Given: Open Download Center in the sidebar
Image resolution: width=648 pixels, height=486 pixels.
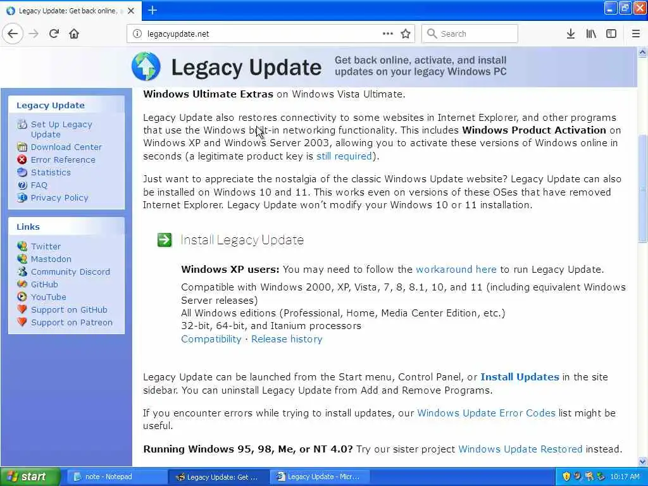Looking at the screenshot, I should (x=66, y=147).
